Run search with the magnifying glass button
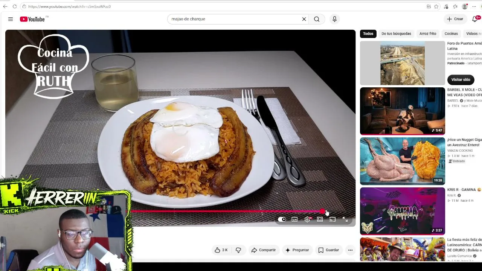Viewport: 482px width, 271px height. pos(317,19)
